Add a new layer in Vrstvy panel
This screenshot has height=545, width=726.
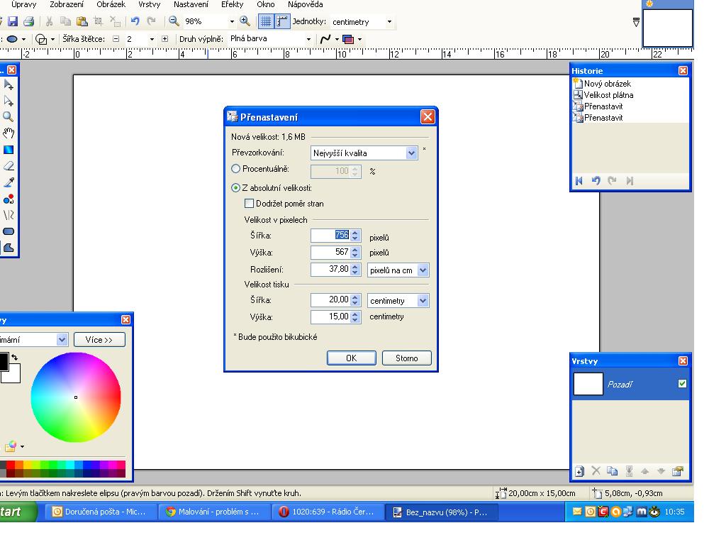(579, 471)
